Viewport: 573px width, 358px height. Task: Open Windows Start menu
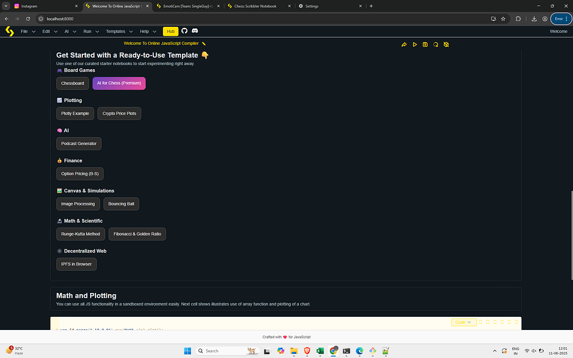(187, 351)
